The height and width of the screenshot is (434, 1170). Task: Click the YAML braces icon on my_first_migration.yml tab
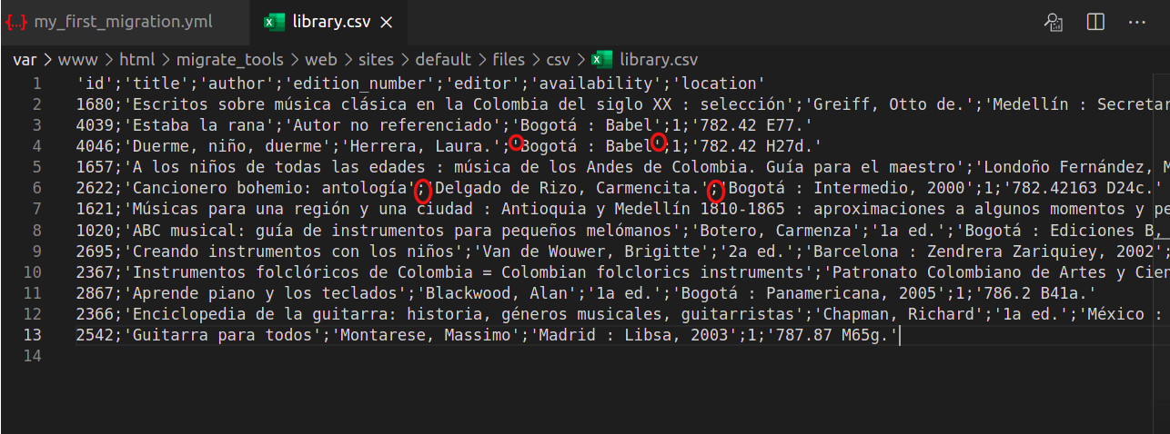click(16, 22)
